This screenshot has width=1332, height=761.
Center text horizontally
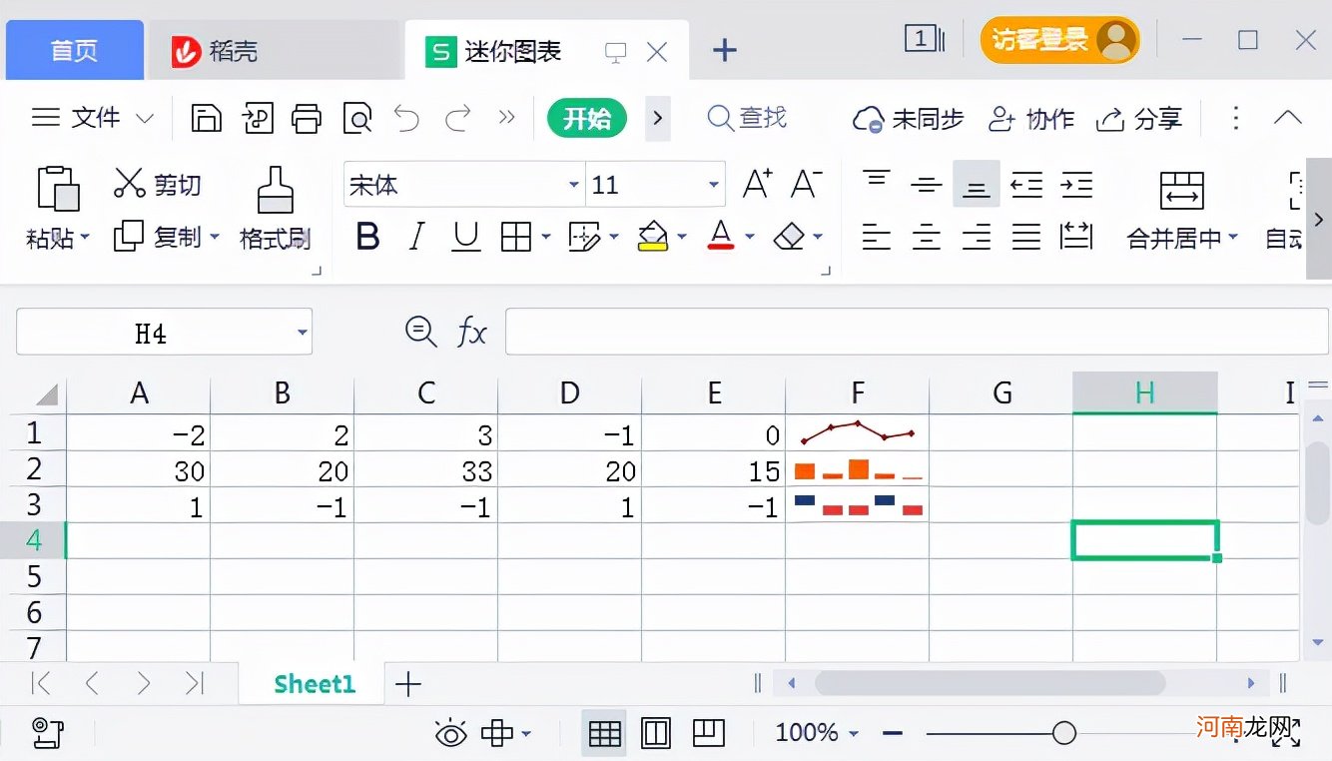pyautogui.click(x=927, y=237)
